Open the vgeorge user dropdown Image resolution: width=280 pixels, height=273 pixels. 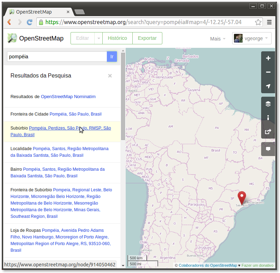click(252, 38)
